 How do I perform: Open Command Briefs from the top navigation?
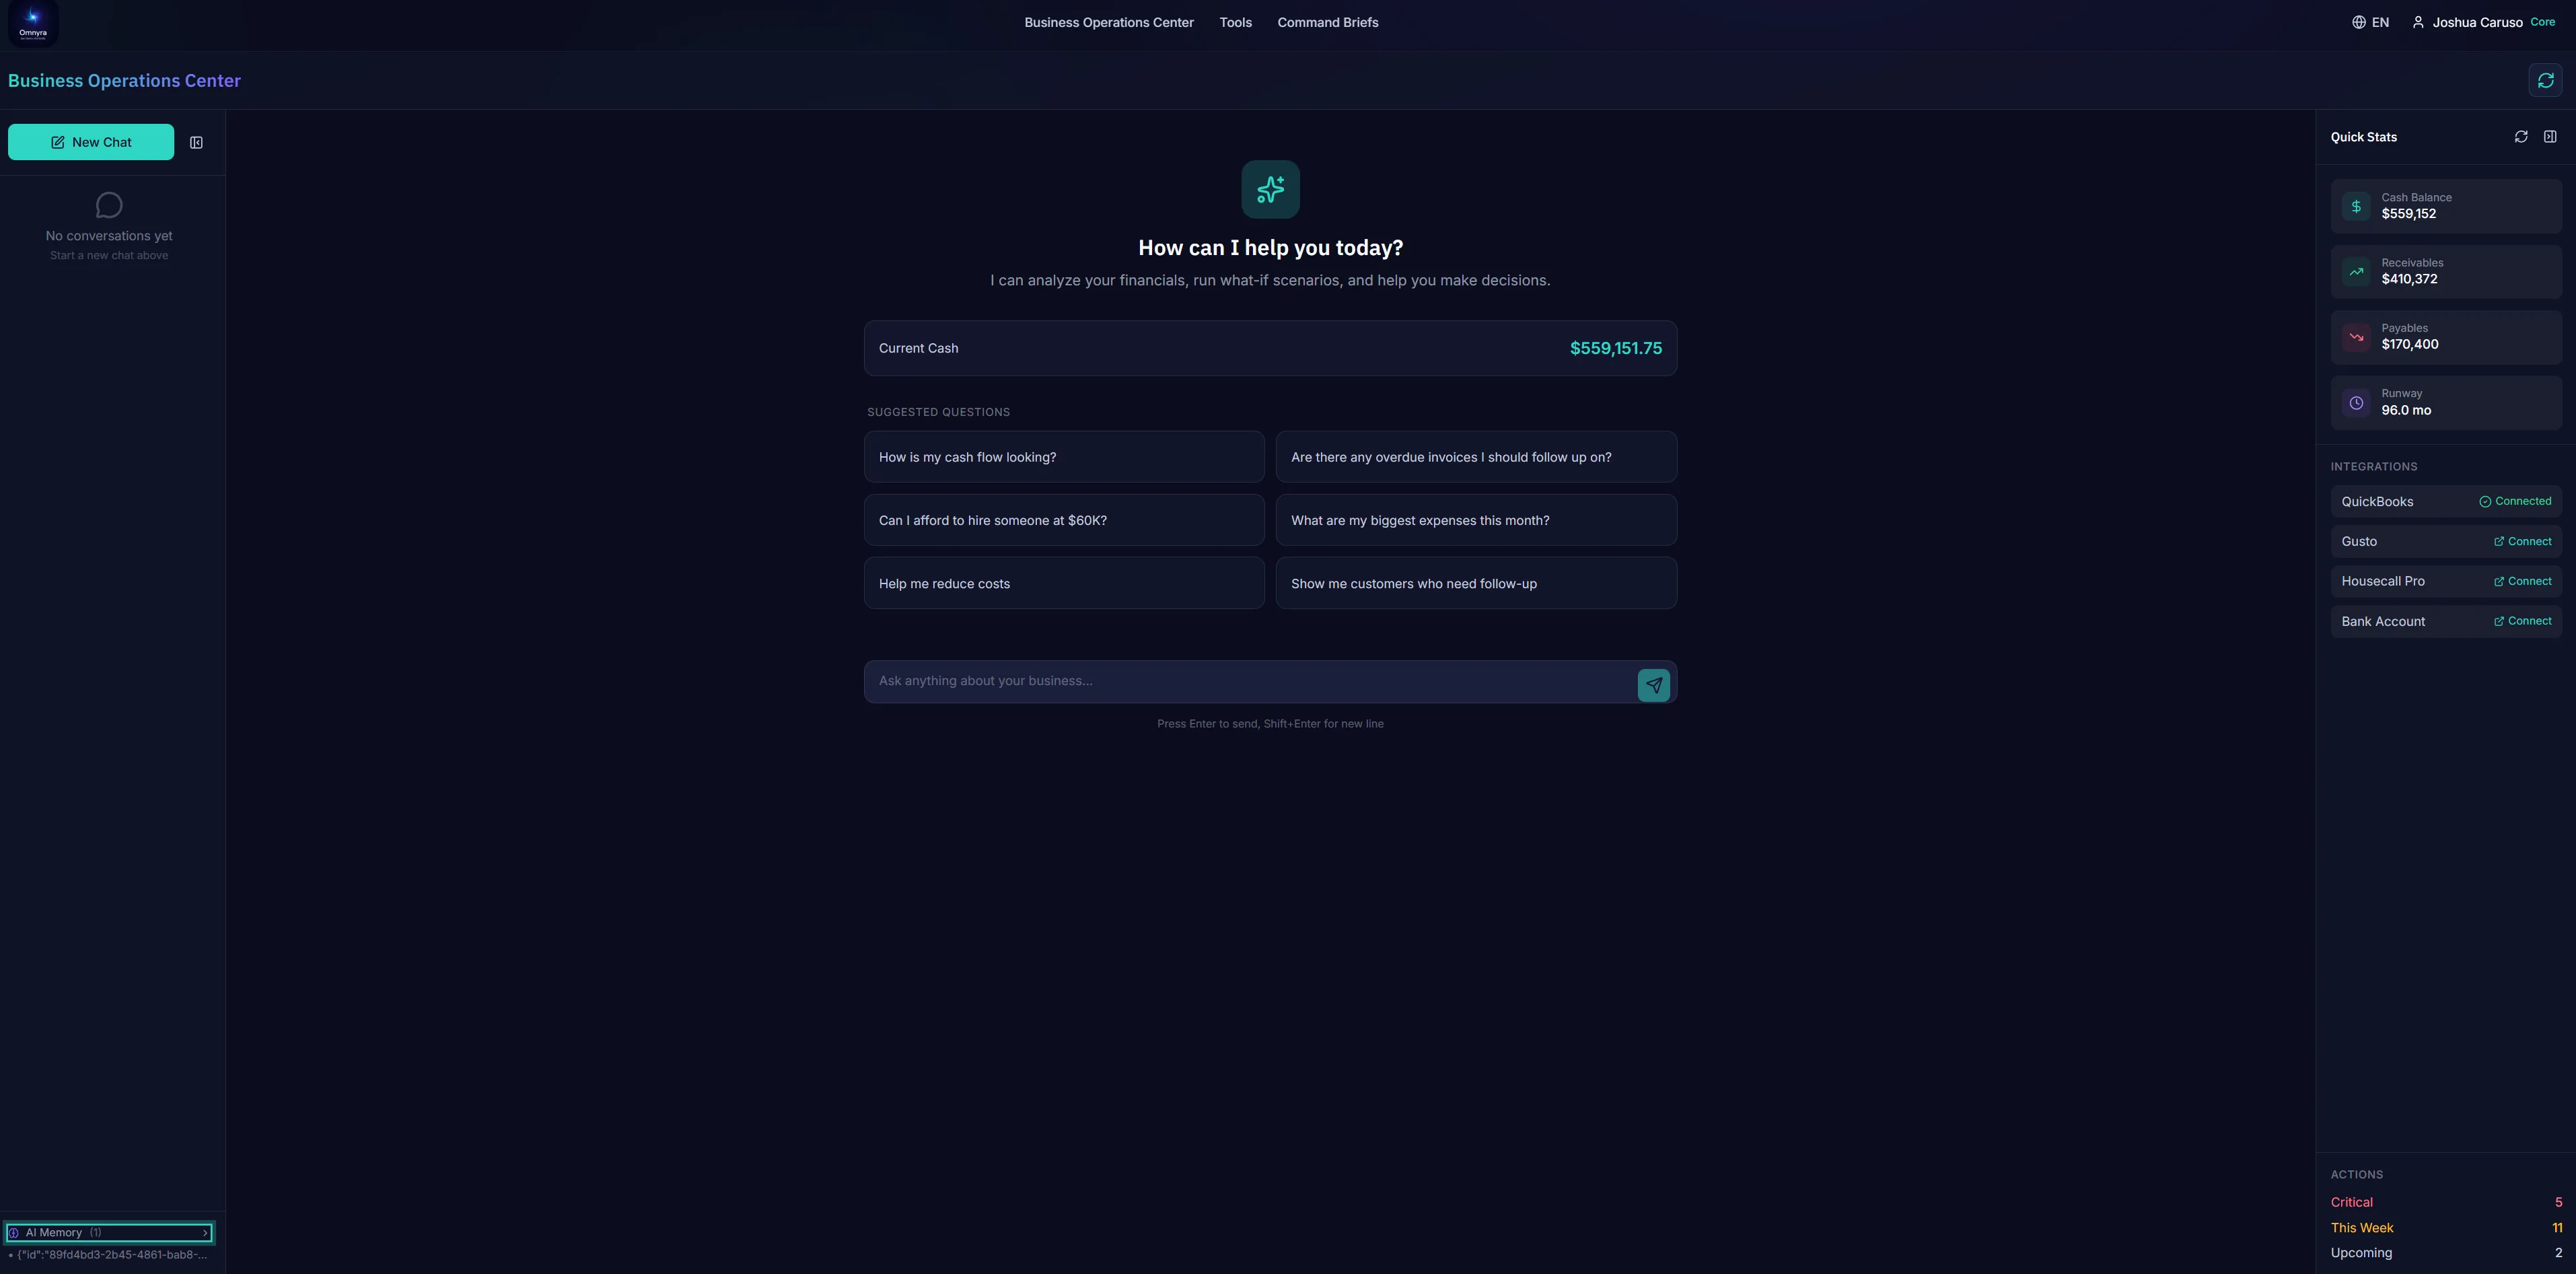(1327, 22)
